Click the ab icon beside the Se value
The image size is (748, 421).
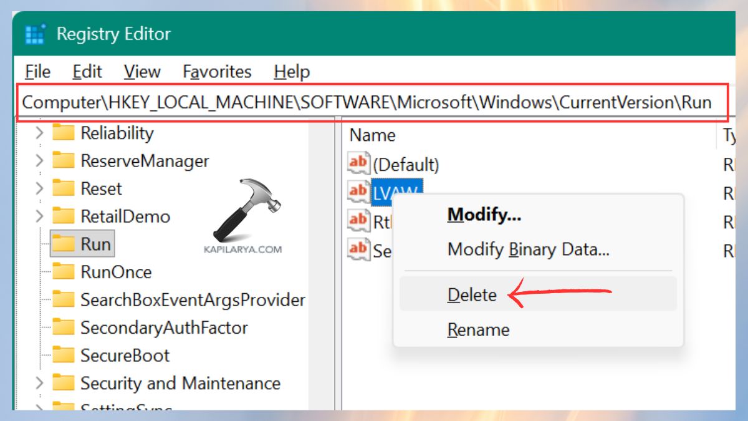click(x=358, y=249)
